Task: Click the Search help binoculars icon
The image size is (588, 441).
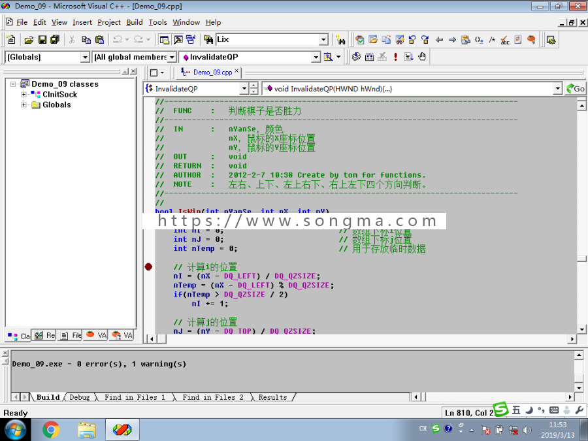Action: [340, 39]
